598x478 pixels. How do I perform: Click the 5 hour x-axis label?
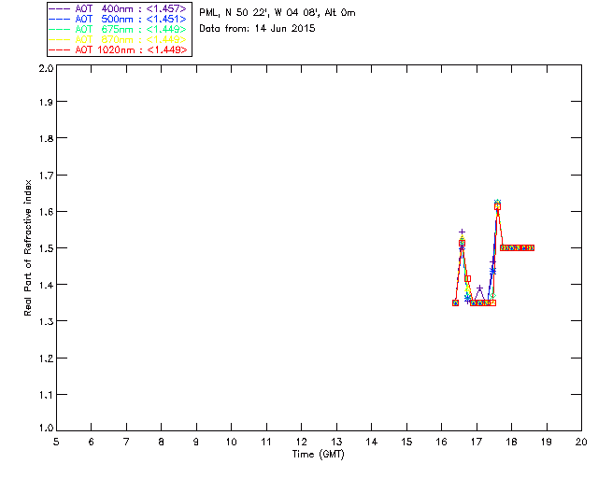(56, 442)
